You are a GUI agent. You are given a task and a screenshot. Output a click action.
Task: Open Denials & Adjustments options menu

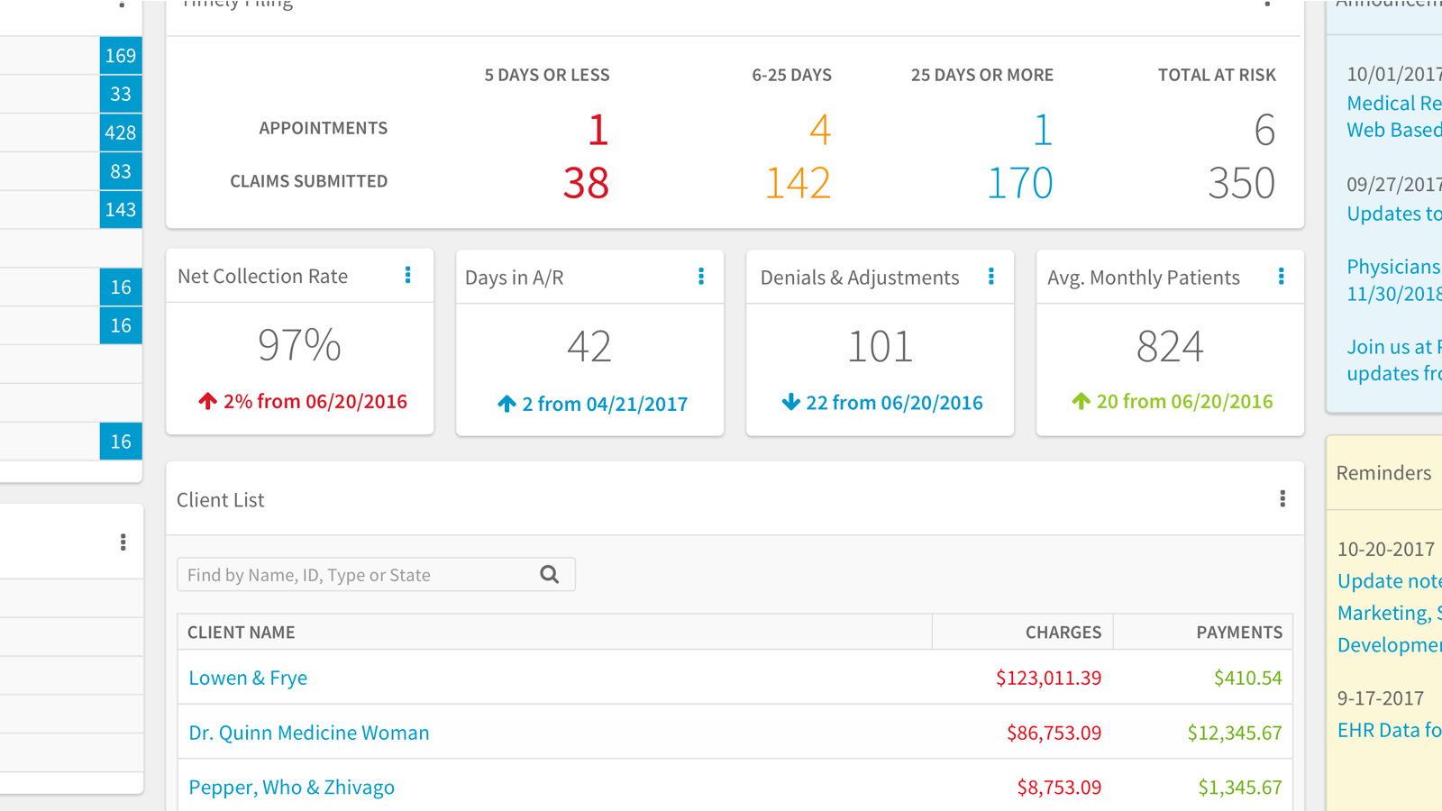coord(991,277)
